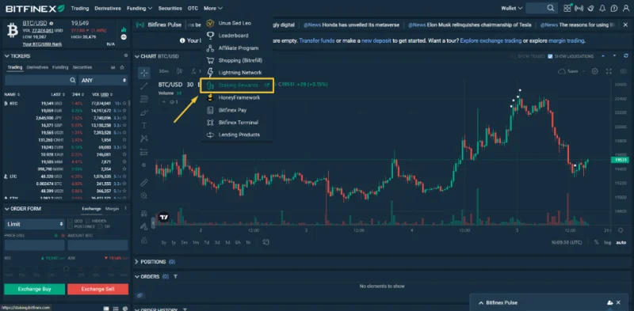Expand the Wallet dropdown in the header
The width and height of the screenshot is (634, 311).
click(x=511, y=8)
